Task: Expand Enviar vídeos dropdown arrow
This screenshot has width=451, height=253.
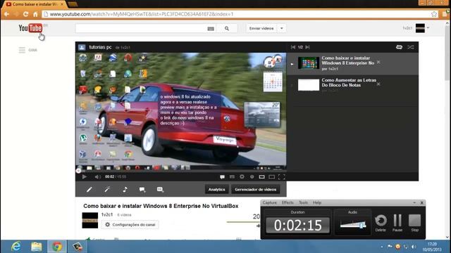Action: coord(282,28)
